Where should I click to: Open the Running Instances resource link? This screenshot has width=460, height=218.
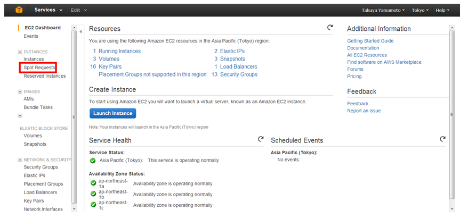pyautogui.click(x=120, y=51)
